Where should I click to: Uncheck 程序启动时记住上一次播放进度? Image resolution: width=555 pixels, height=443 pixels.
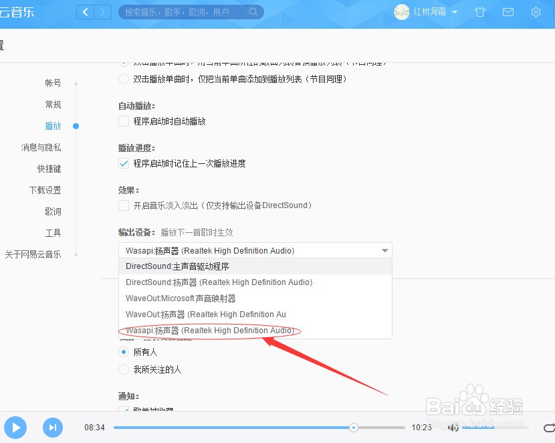[124, 163]
